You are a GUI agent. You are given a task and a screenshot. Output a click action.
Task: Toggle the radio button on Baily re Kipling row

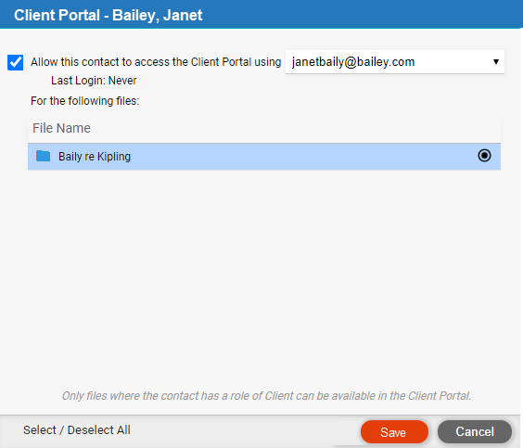[484, 156]
